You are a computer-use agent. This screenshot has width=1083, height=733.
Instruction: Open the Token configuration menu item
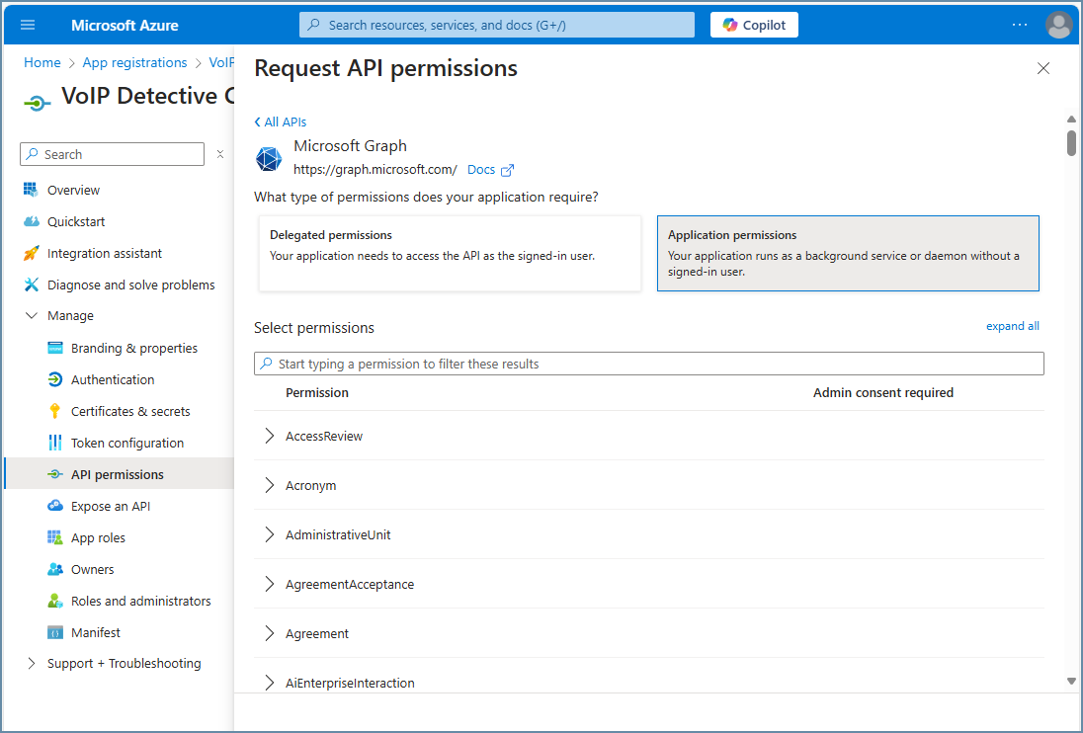pyautogui.click(x=127, y=444)
